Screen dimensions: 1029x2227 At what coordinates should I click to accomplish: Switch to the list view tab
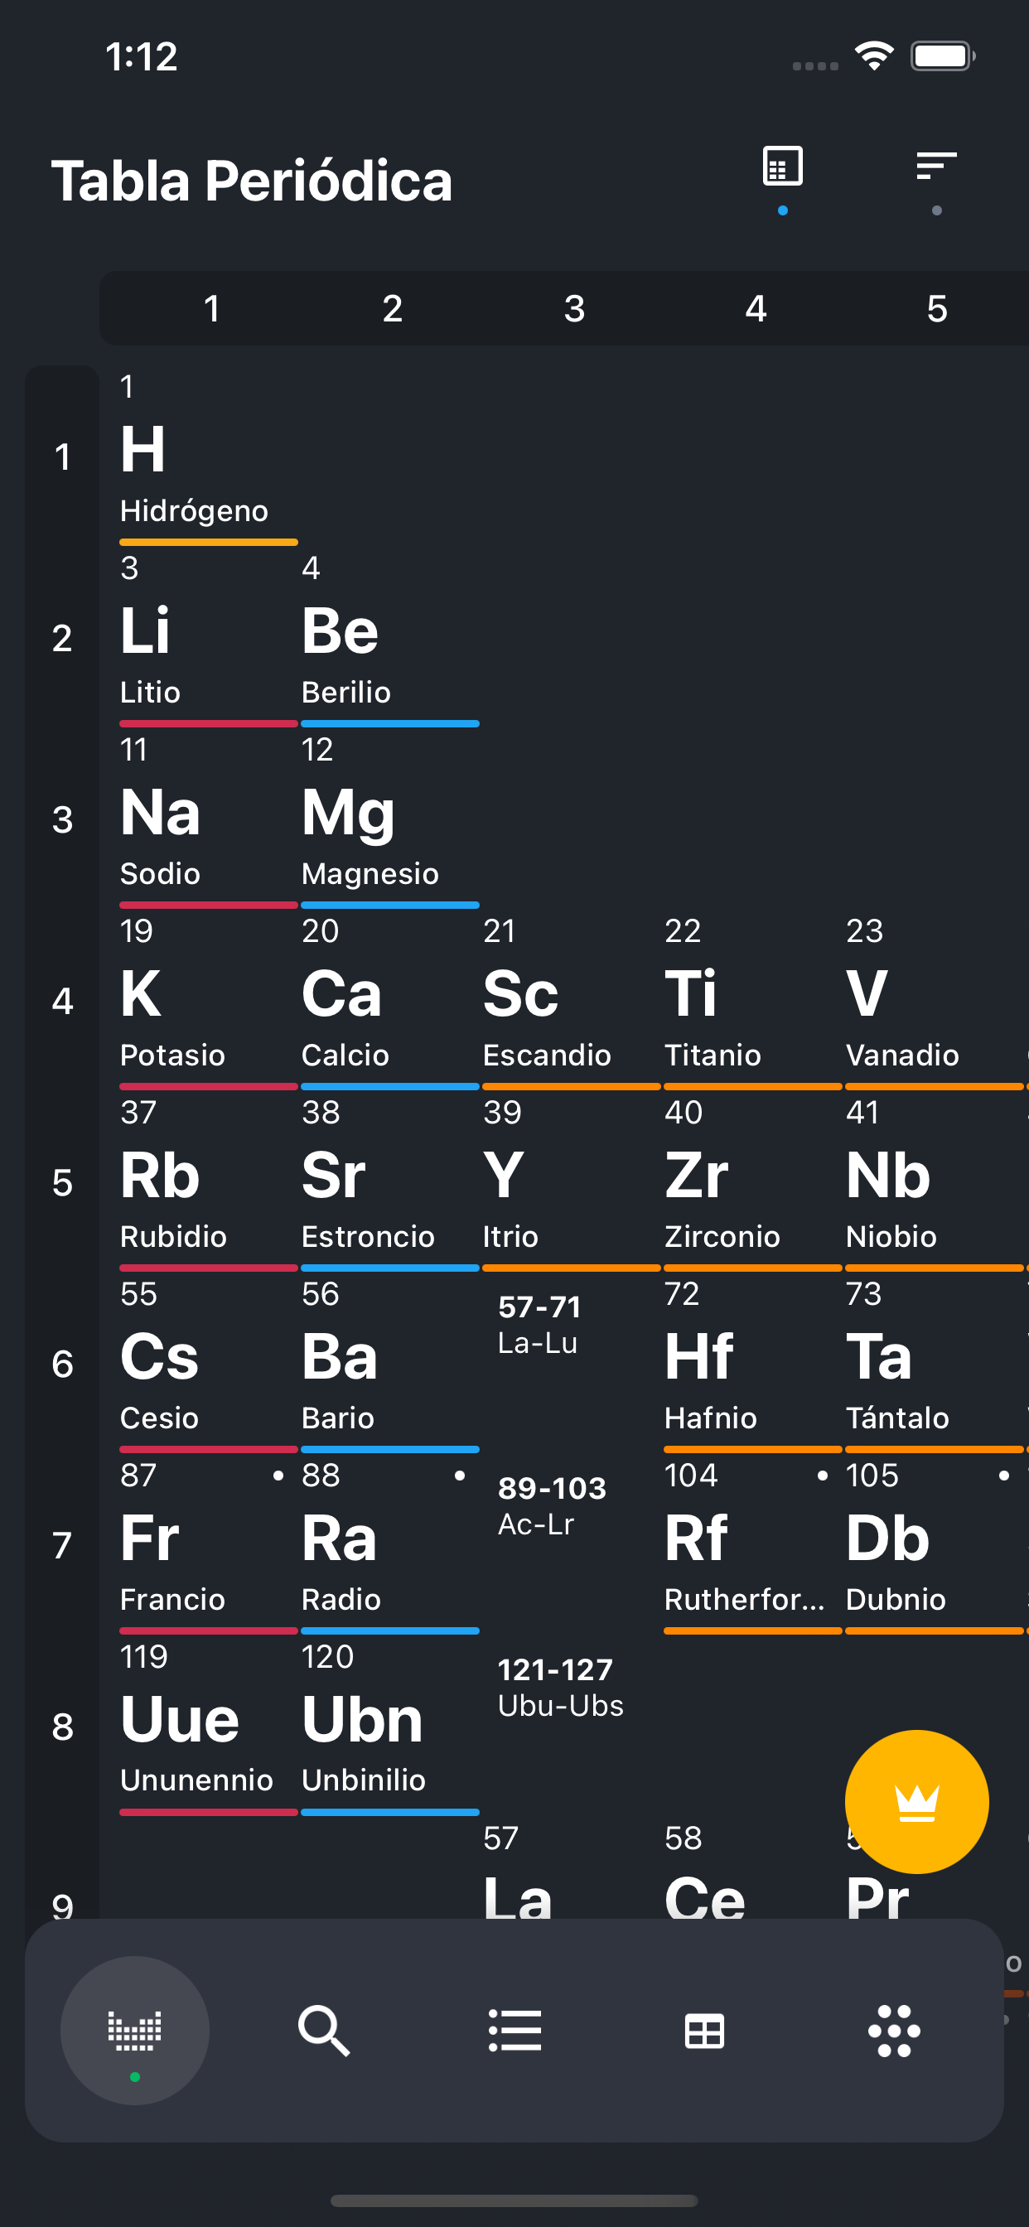pos(514,2031)
